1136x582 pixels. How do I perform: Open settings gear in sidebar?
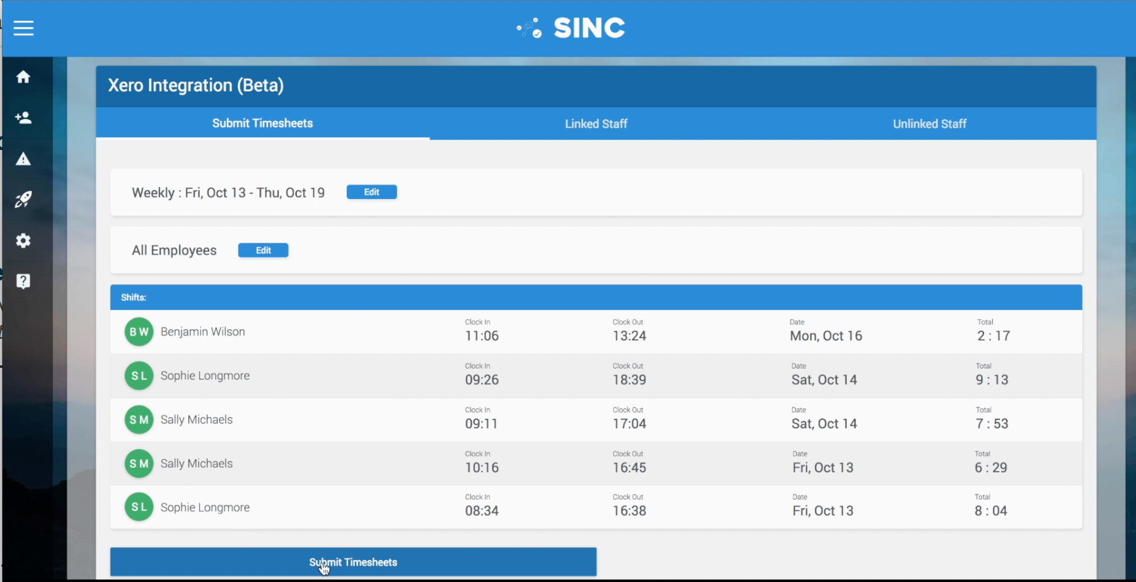click(x=23, y=241)
